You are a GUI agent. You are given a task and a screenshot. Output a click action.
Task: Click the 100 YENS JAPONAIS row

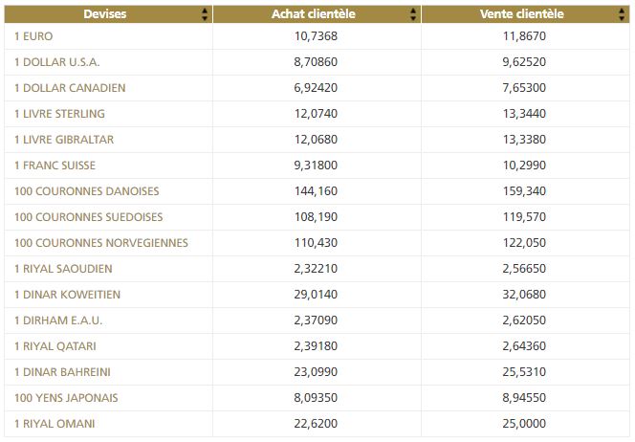67,397
